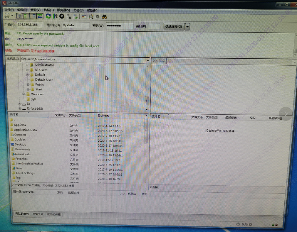Viewport: 297px width, 232px height.
Task: Switch to the 列队的文件 tab
Action: 22,213
